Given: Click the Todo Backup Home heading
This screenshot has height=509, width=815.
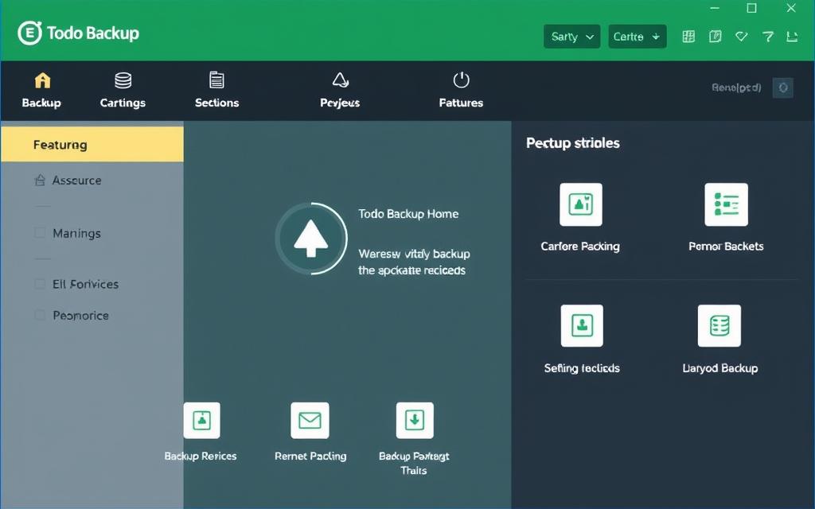Looking at the screenshot, I should 408,213.
